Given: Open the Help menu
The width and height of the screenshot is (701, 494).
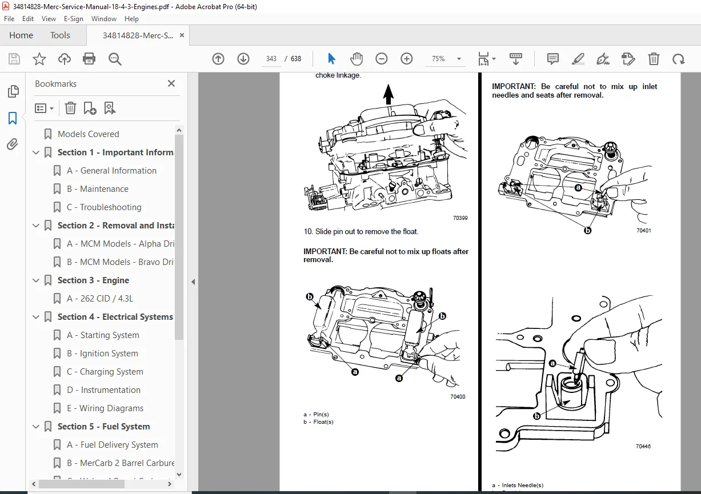Looking at the screenshot, I should pos(131,18).
